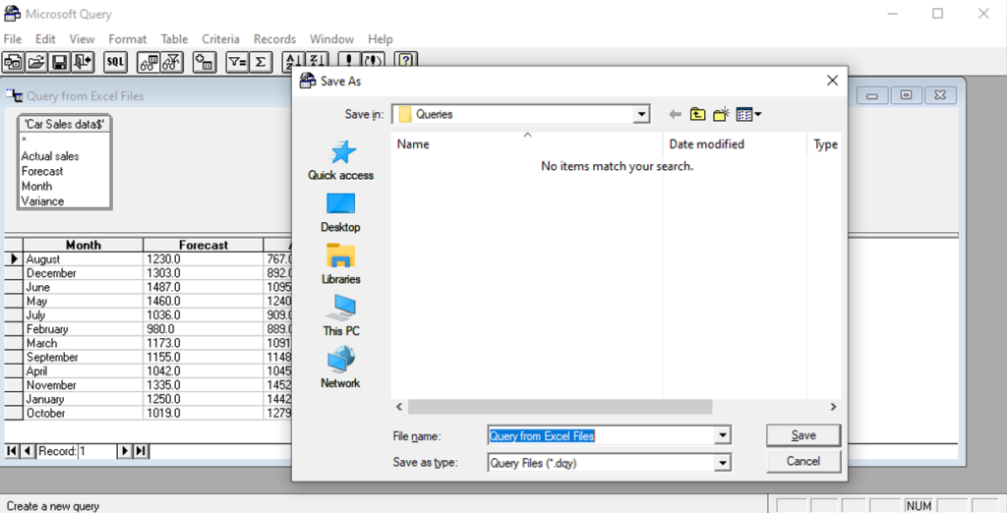
Task: Open the View Menu in Save As
Action: click(x=748, y=115)
